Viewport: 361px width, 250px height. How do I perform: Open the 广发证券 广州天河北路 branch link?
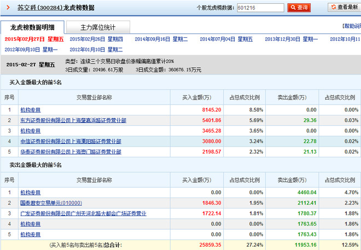pos(83,214)
